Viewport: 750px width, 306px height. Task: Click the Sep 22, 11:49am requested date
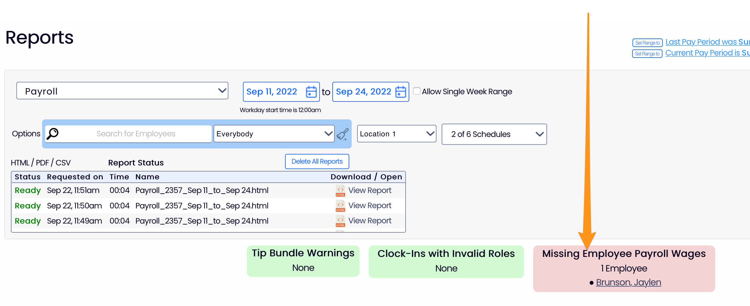(x=75, y=221)
